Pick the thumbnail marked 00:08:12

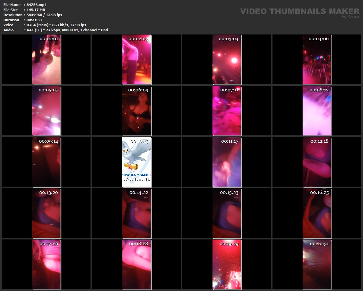(317, 111)
